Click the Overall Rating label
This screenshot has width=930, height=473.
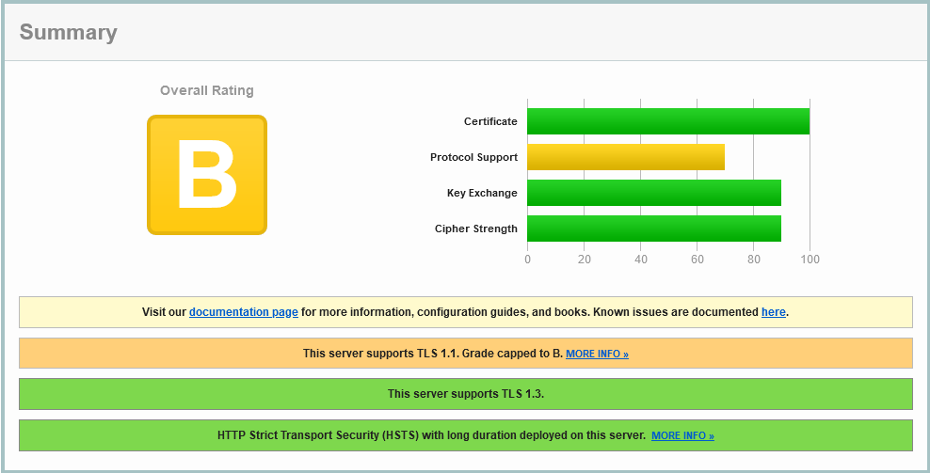pyautogui.click(x=207, y=90)
